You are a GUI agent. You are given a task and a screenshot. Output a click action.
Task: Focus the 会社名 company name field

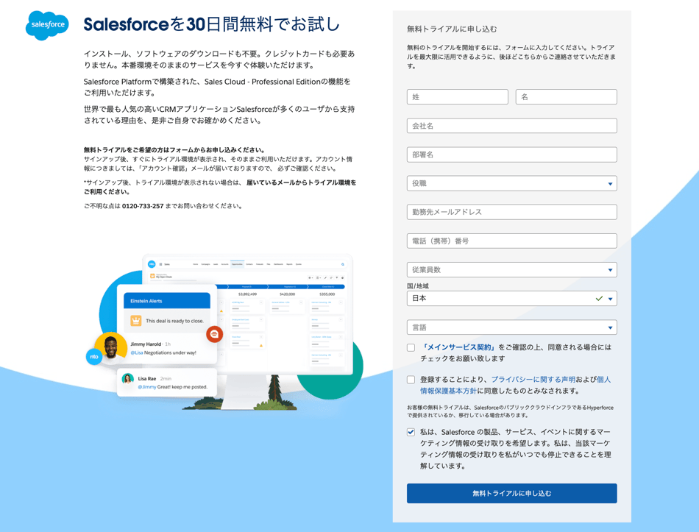pos(512,126)
